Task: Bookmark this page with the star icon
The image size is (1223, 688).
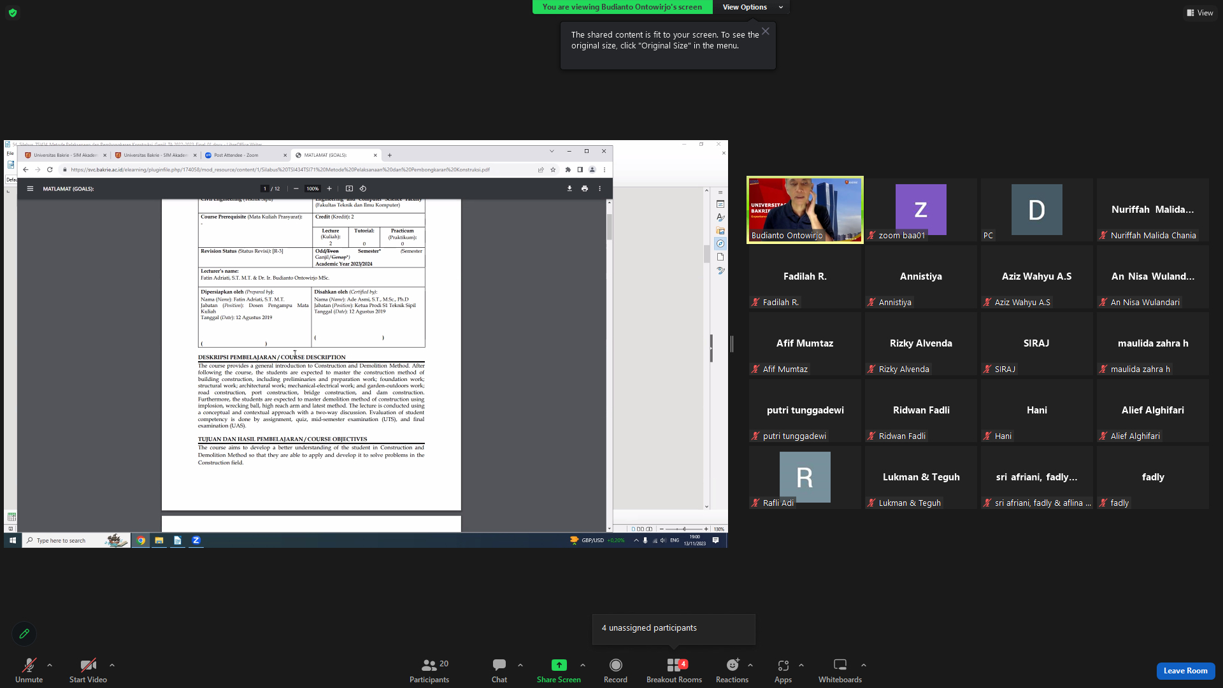Action: 553,169
